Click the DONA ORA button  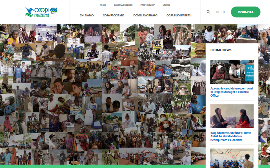[246, 12]
